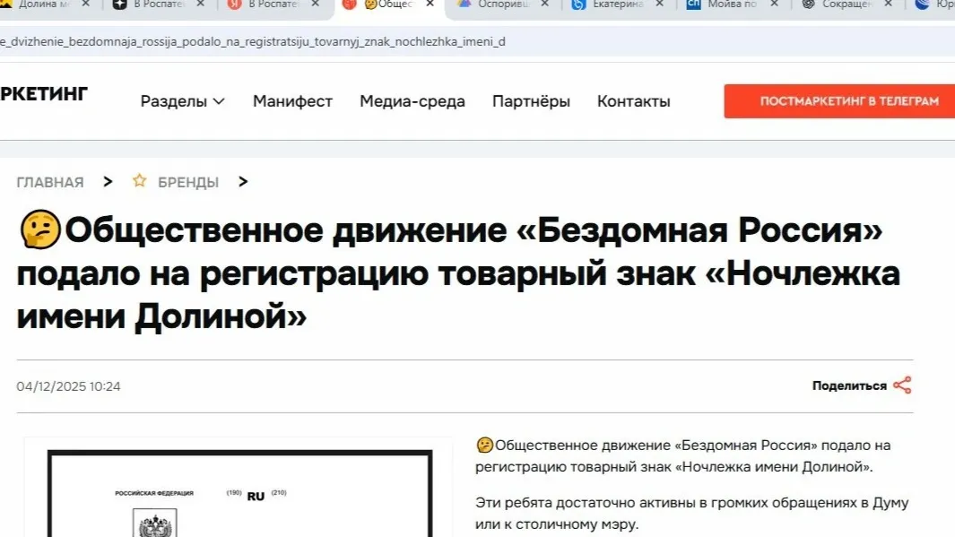Open the Контакты link
Screen dimensions: 955x537
pos(633,101)
